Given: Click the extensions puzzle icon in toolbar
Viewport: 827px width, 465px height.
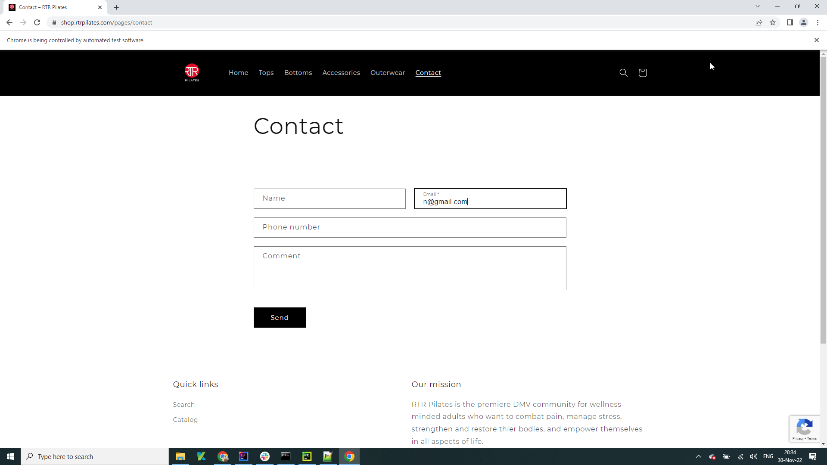Looking at the screenshot, I should click(790, 23).
